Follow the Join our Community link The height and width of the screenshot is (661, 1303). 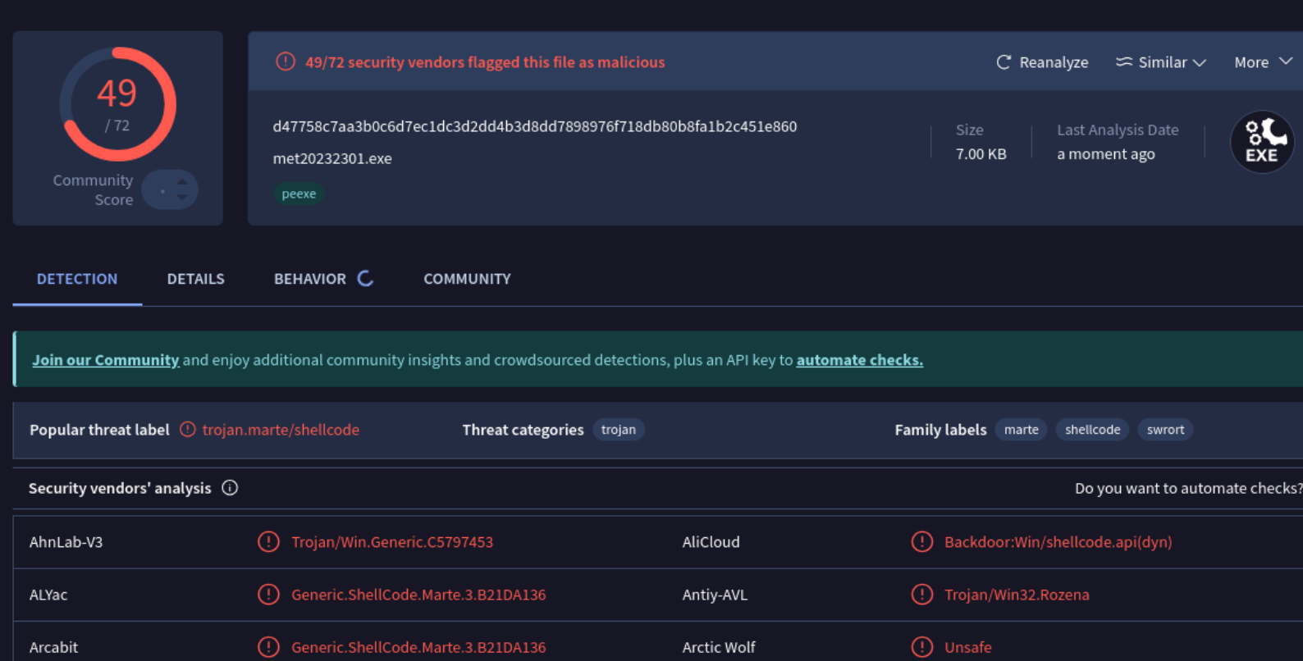coord(105,360)
